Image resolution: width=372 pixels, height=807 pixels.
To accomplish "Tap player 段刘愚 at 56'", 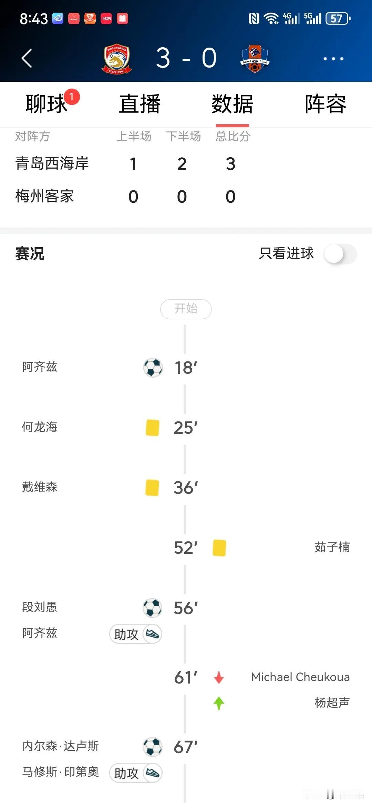I will click(x=40, y=607).
